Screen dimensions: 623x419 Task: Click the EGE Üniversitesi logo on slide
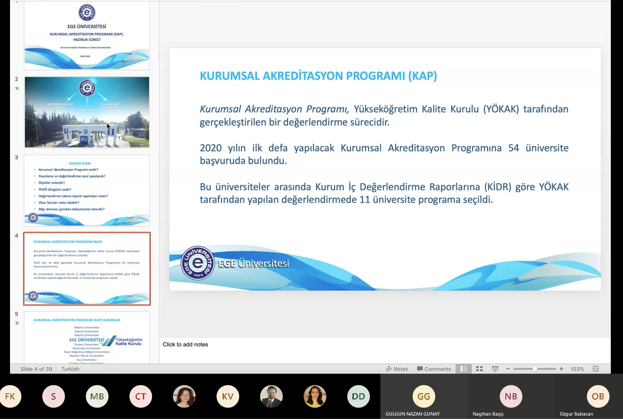point(198,263)
